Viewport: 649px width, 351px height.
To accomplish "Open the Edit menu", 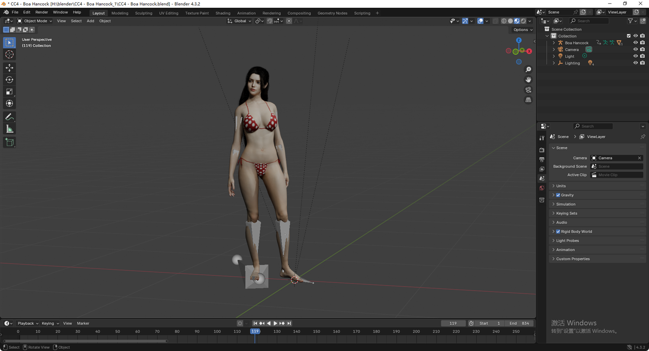I will point(27,12).
